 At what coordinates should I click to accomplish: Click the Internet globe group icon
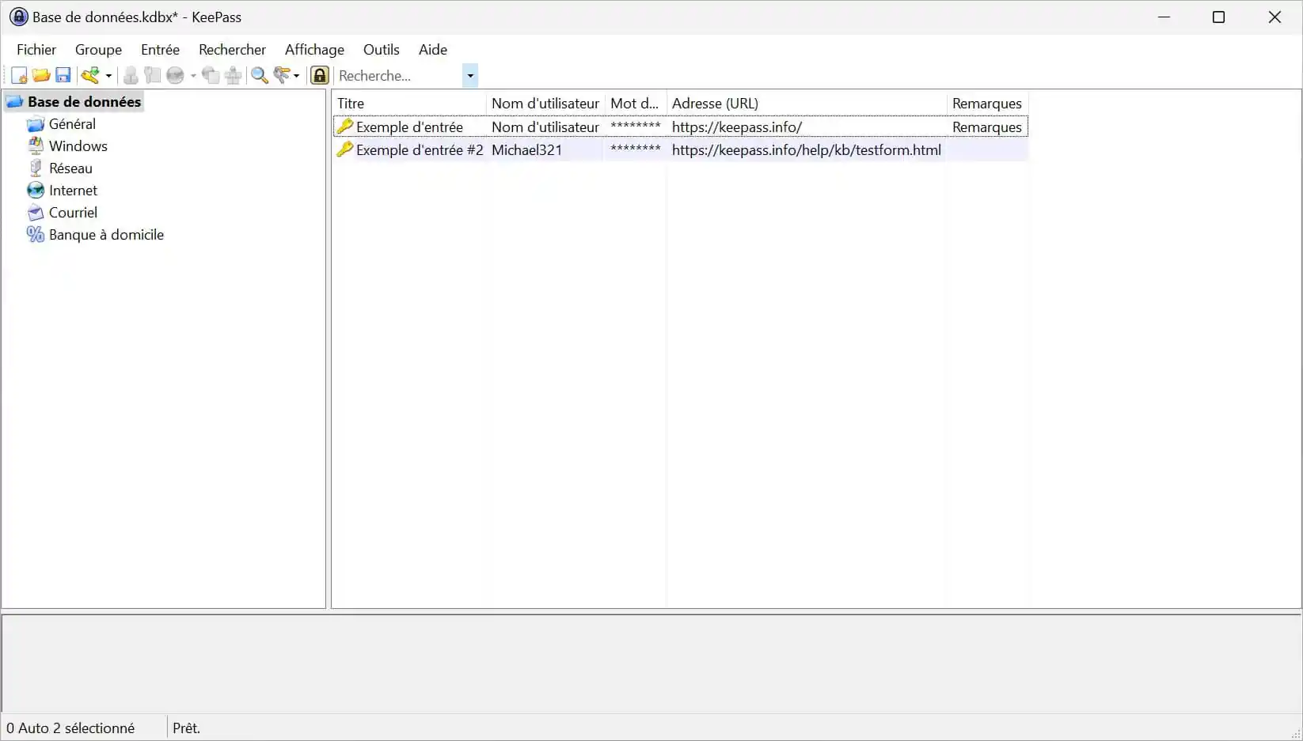tap(36, 191)
